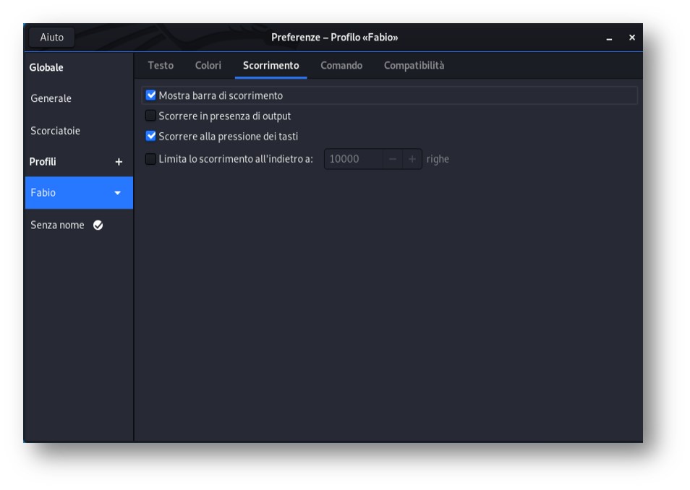Open the Fabio profile dropdown arrow
This screenshot has width=690, height=490.
(x=117, y=193)
